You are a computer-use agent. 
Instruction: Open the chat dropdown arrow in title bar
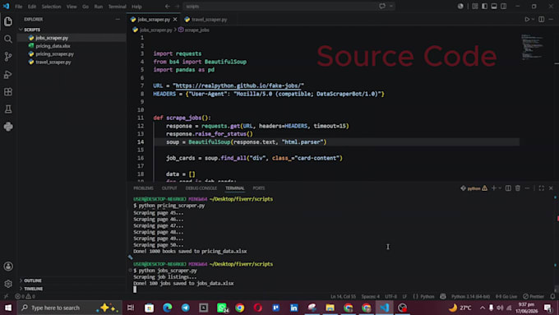click(x=391, y=6)
